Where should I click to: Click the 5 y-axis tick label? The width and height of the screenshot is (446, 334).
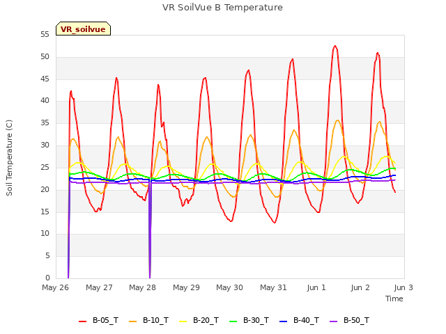[47, 255]
